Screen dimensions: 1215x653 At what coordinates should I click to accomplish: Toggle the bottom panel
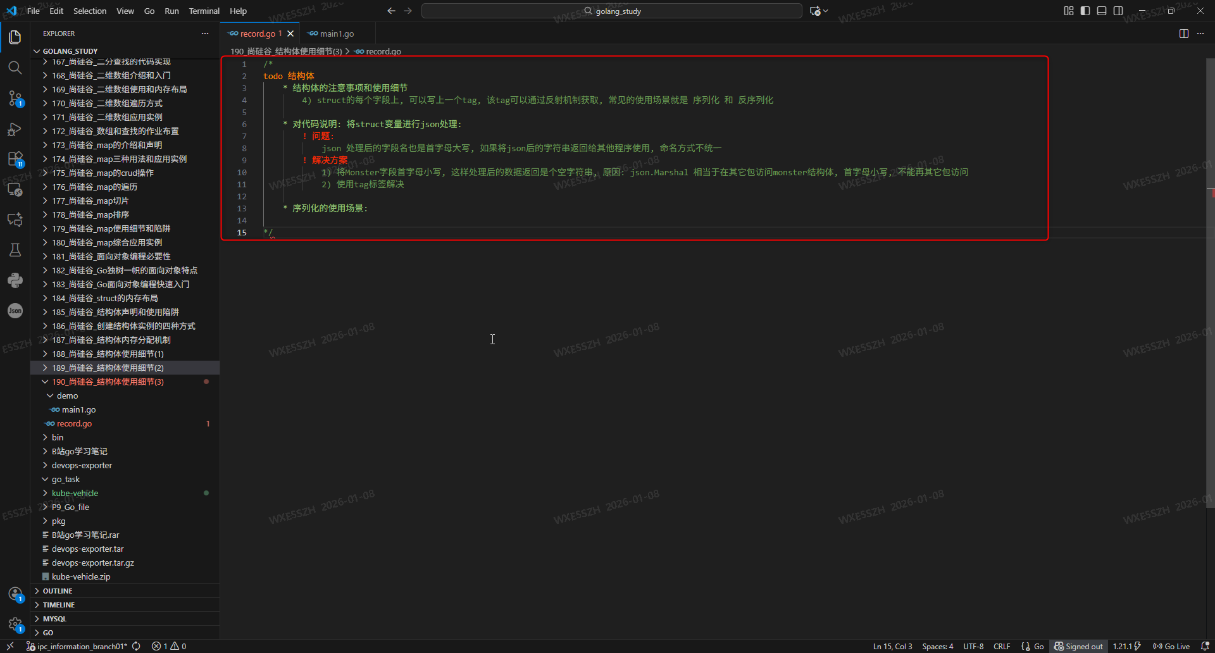pyautogui.click(x=1102, y=11)
